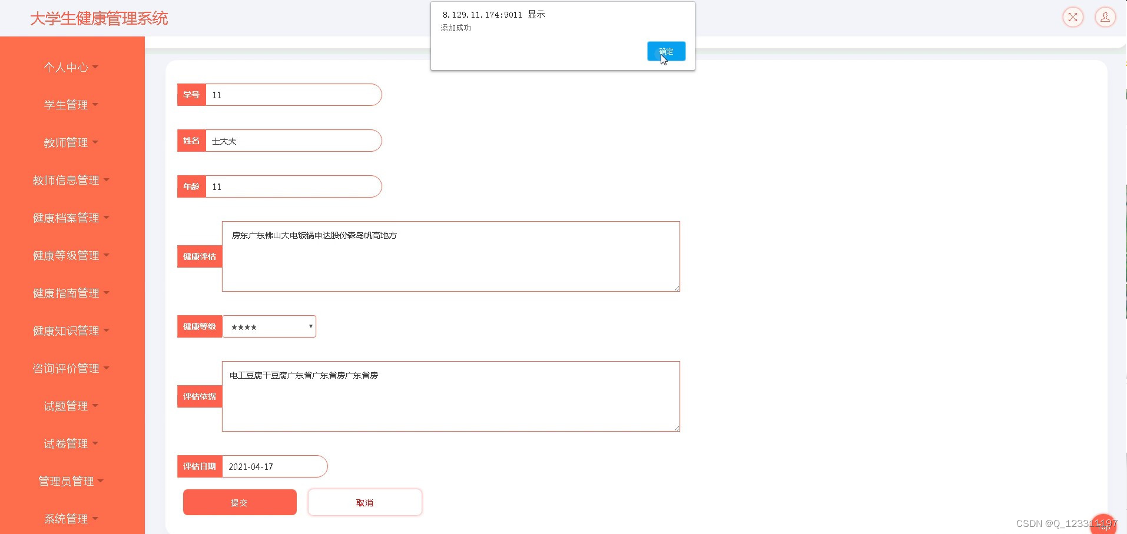1127x534 pixels.
Task: Expand 个人中心 menu in sidebar
Action: click(71, 68)
